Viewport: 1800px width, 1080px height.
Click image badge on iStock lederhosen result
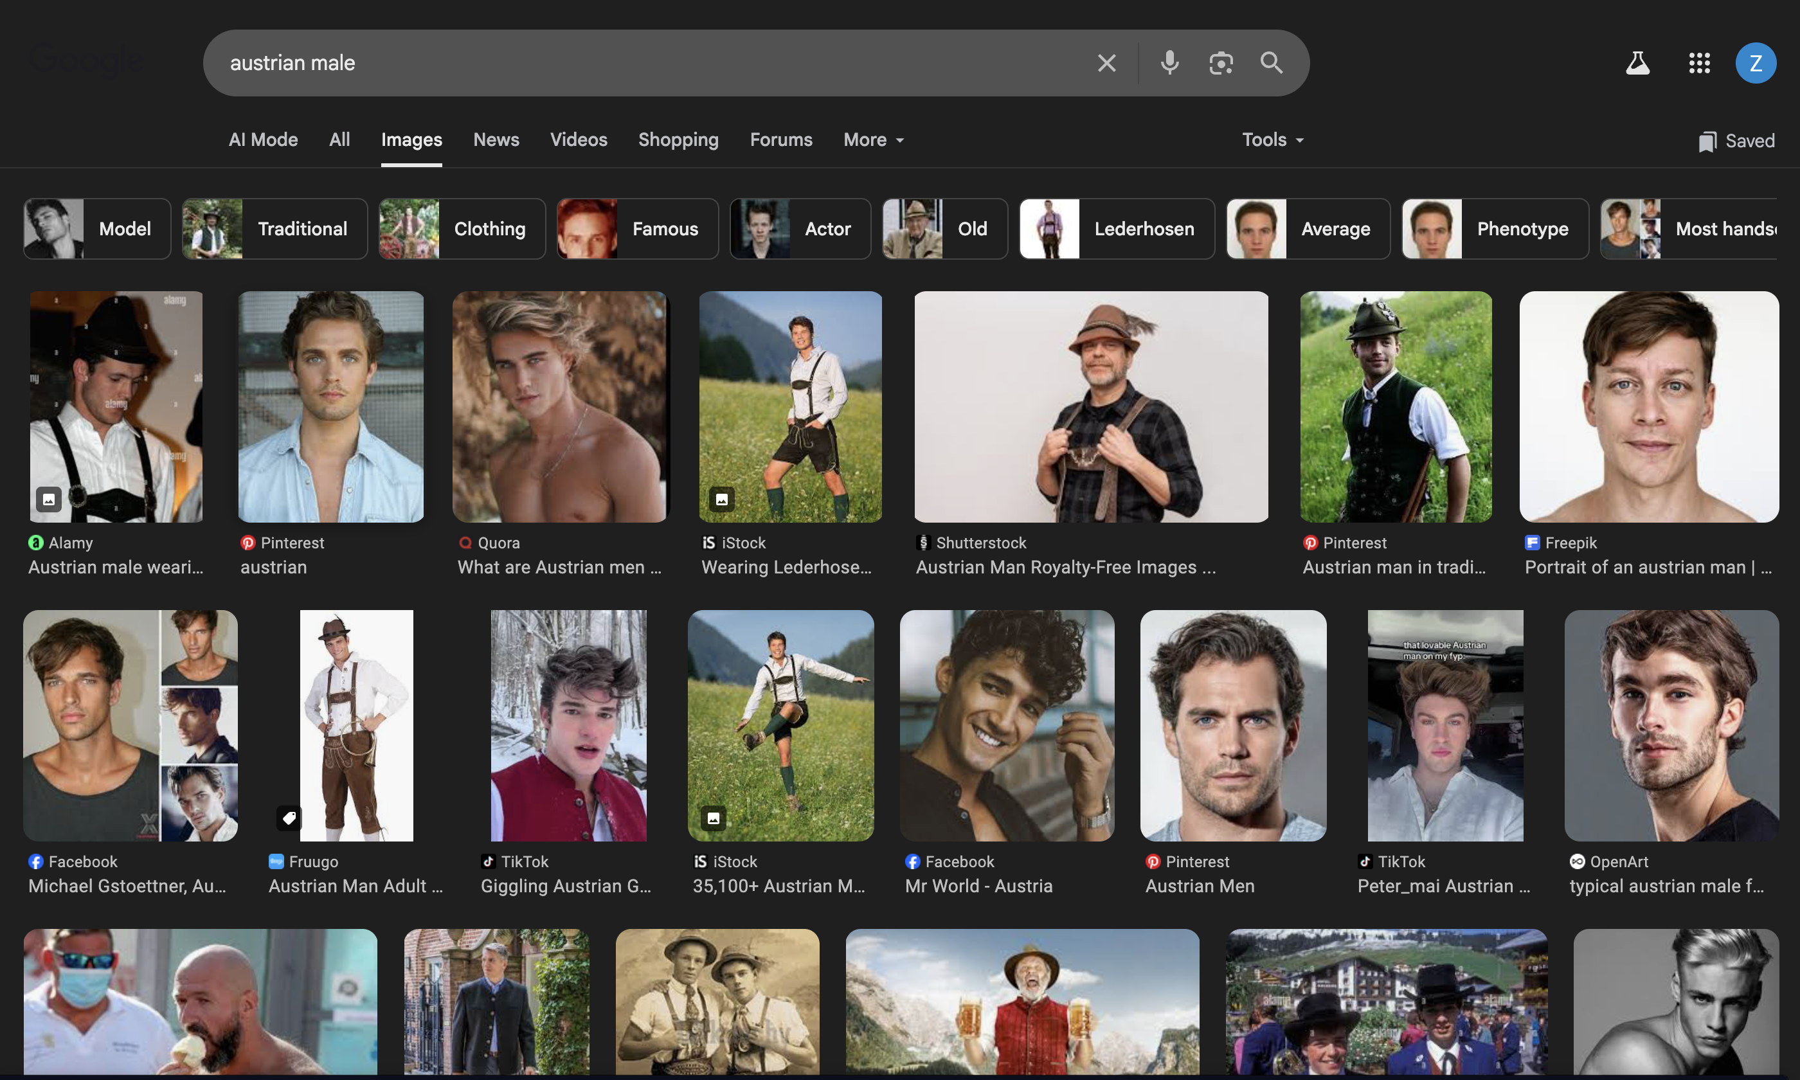point(722,500)
